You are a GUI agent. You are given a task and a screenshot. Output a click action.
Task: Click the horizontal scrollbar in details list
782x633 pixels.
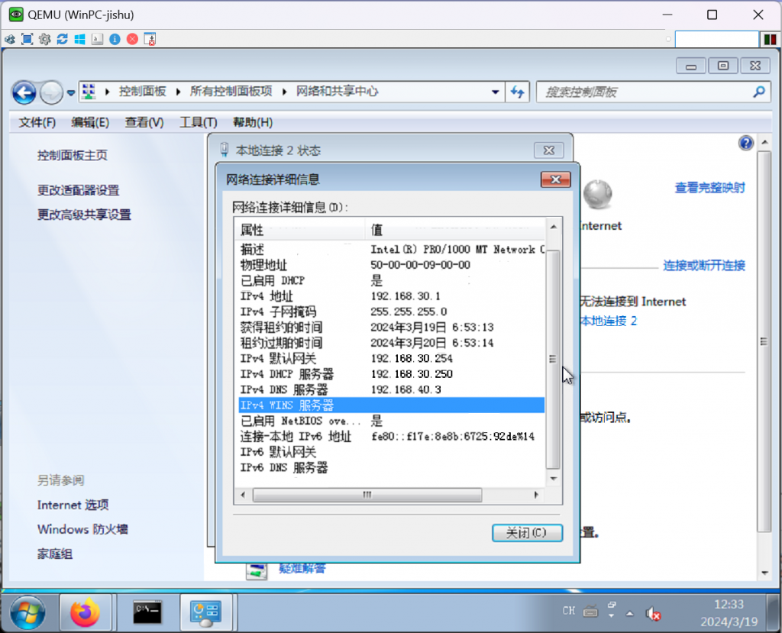pyautogui.click(x=367, y=495)
